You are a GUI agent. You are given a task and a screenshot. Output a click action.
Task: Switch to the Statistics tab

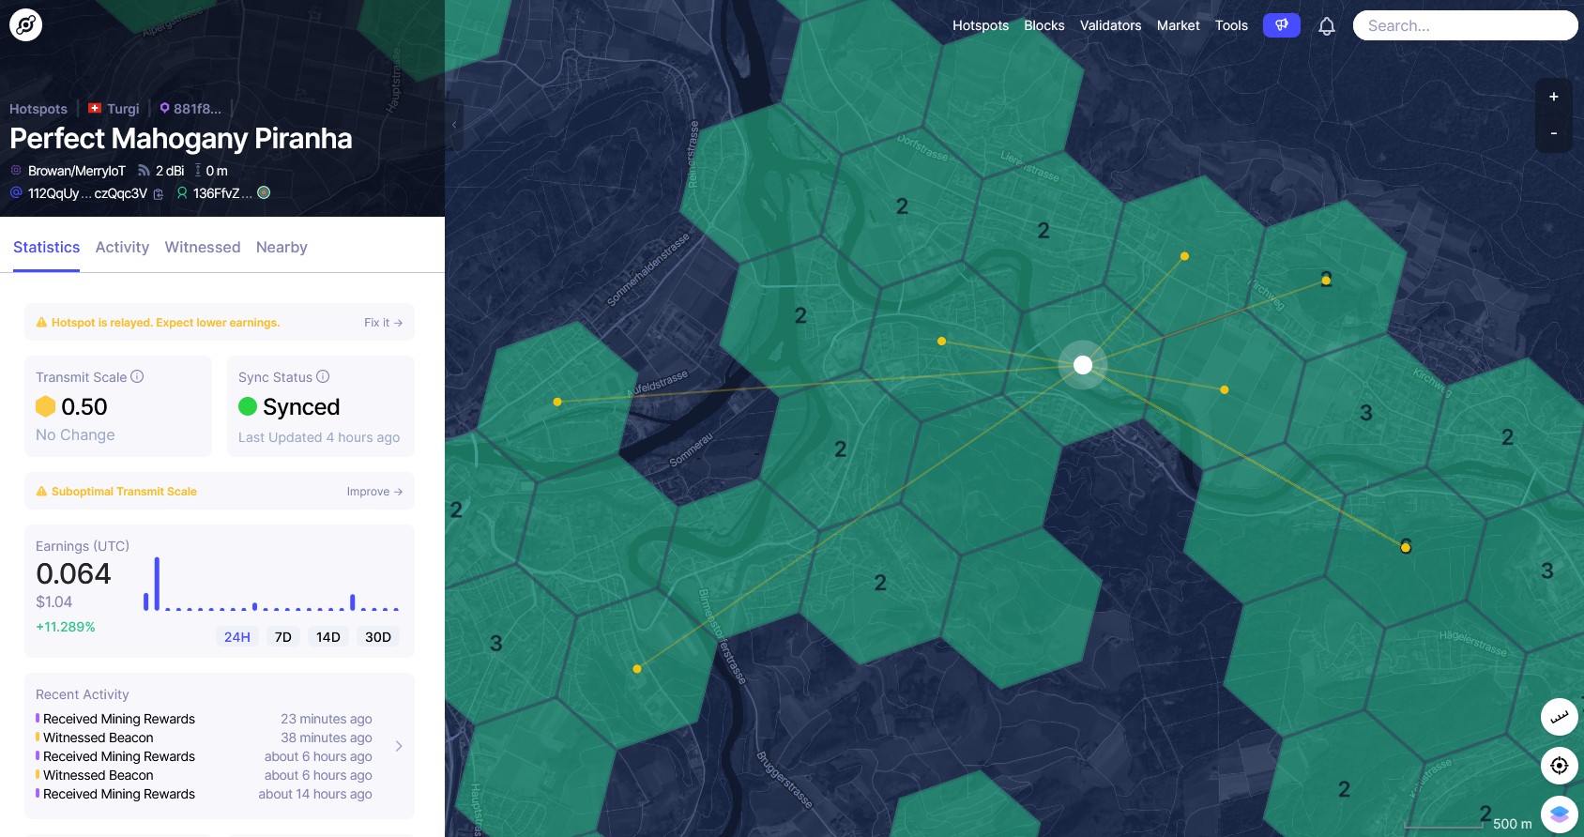(x=46, y=247)
